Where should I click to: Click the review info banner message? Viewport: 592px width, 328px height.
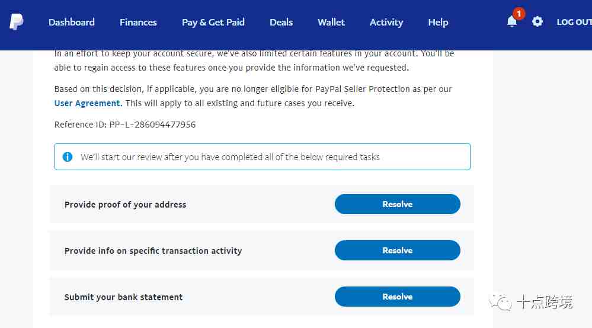pos(230,157)
